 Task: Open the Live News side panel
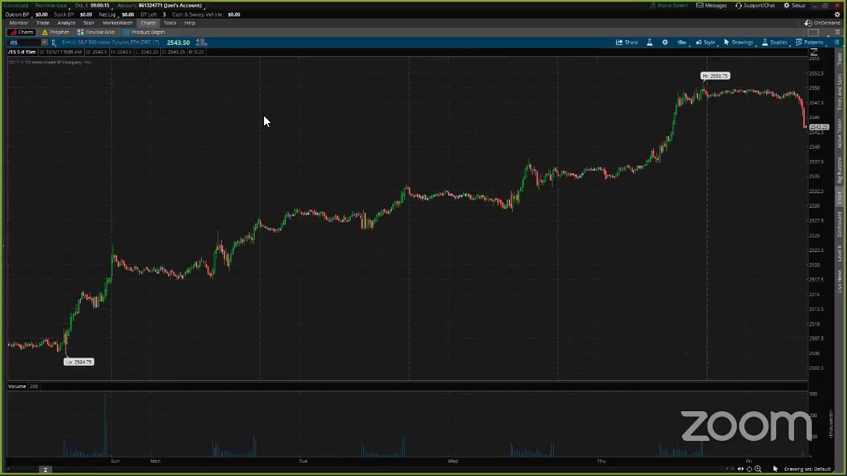[840, 281]
